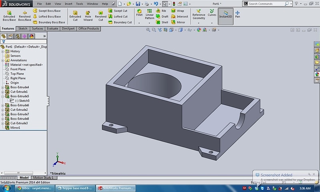Image resolution: width=320 pixels, height=192 pixels.
Task: Switch to the Evaluate tab
Action: tap(52, 28)
